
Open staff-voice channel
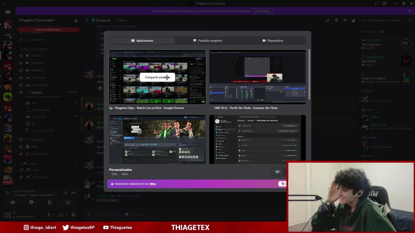[48, 177]
